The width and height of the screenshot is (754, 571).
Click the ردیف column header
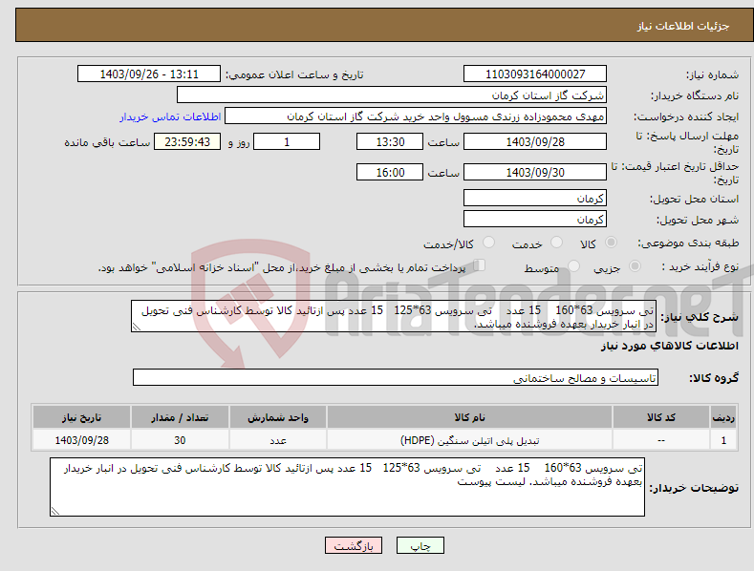click(723, 417)
